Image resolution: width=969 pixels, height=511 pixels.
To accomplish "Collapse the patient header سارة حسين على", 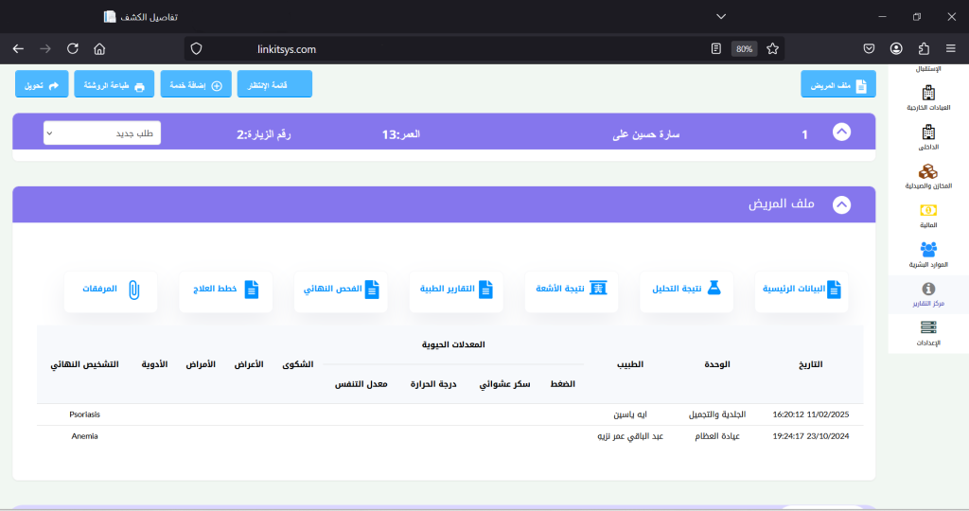I will coord(841,133).
